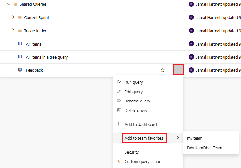Click the Delete query trash icon
This screenshot has width=241, height=168.
[x=119, y=110]
